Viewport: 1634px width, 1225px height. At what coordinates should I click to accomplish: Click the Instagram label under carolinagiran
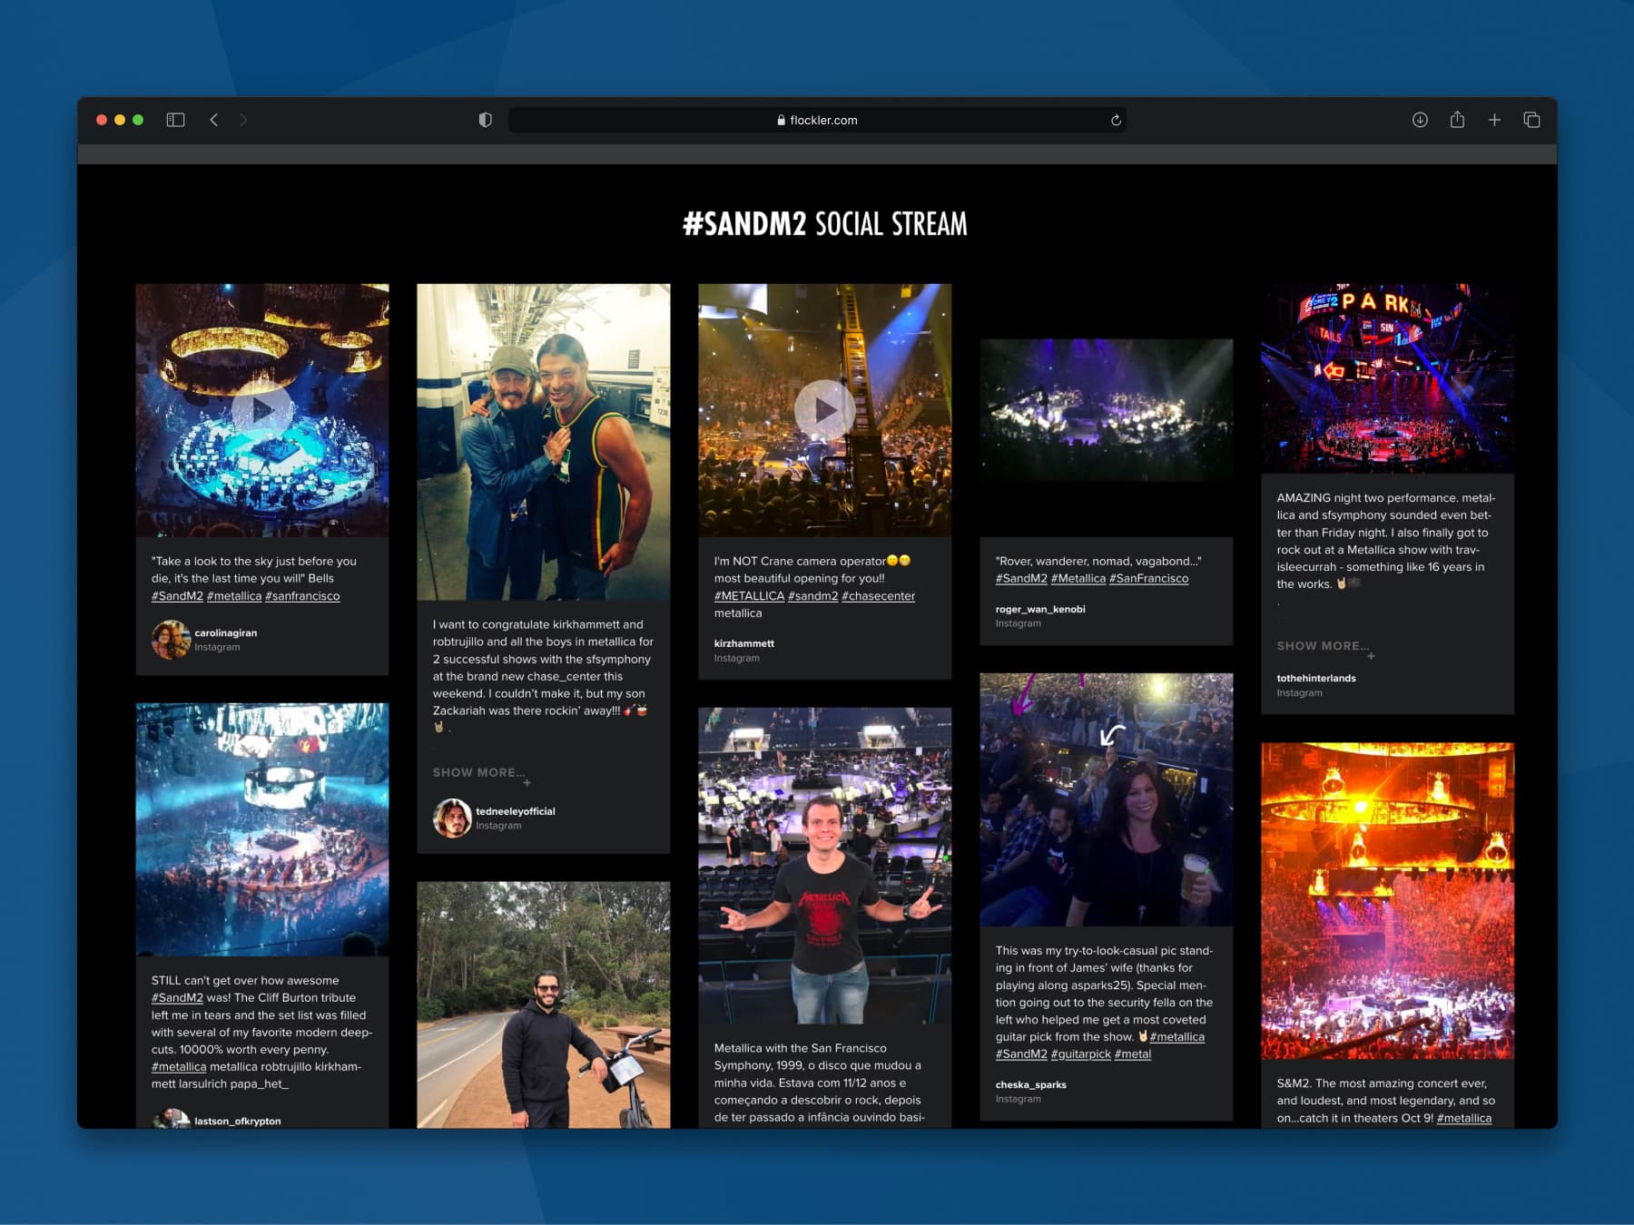(x=217, y=647)
